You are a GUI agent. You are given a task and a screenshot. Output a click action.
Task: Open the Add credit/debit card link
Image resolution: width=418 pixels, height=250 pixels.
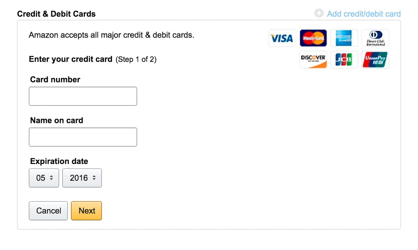pos(364,14)
